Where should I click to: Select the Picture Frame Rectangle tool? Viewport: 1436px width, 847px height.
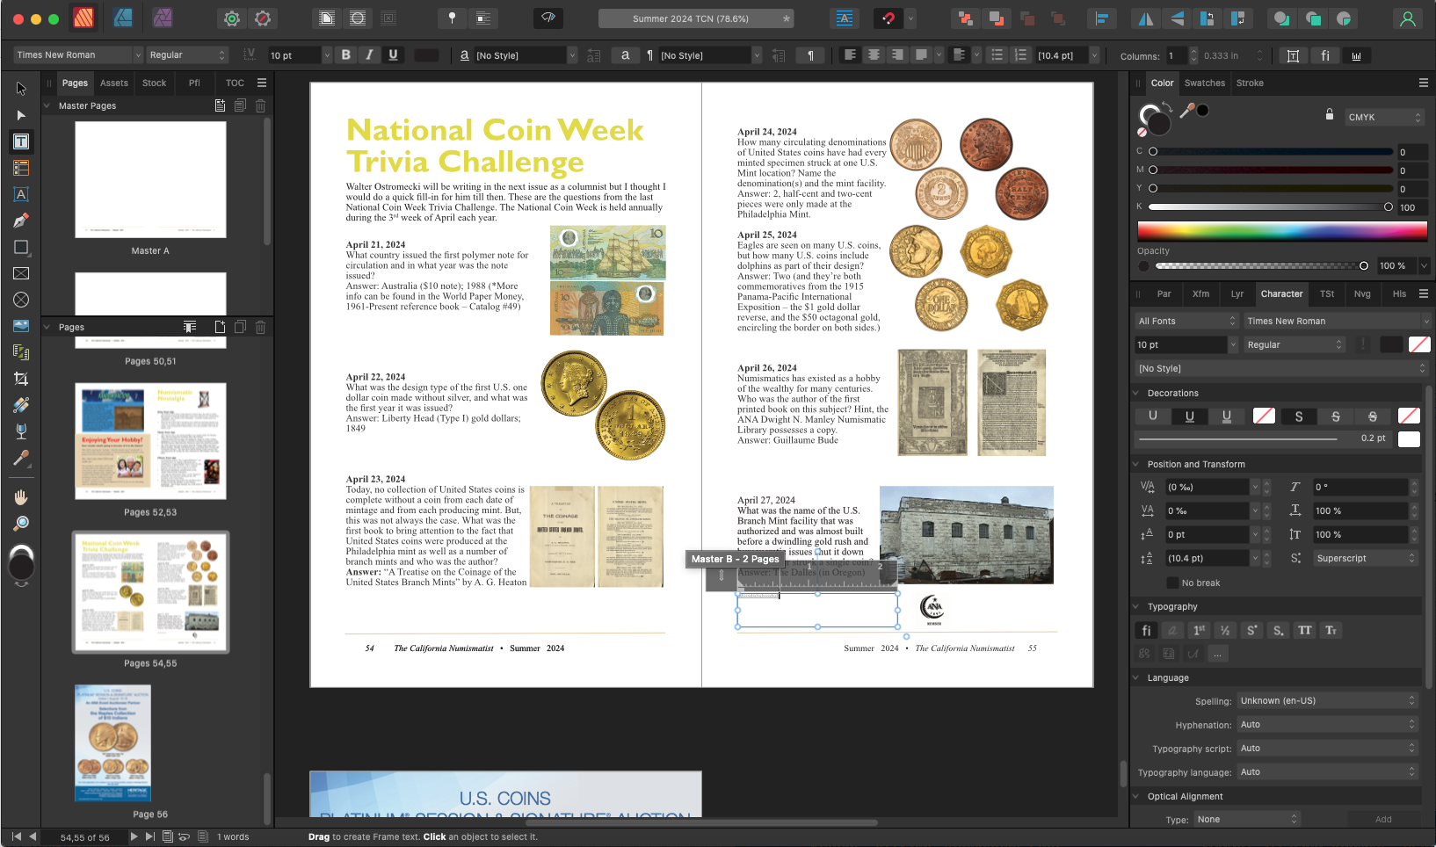pos(21,273)
